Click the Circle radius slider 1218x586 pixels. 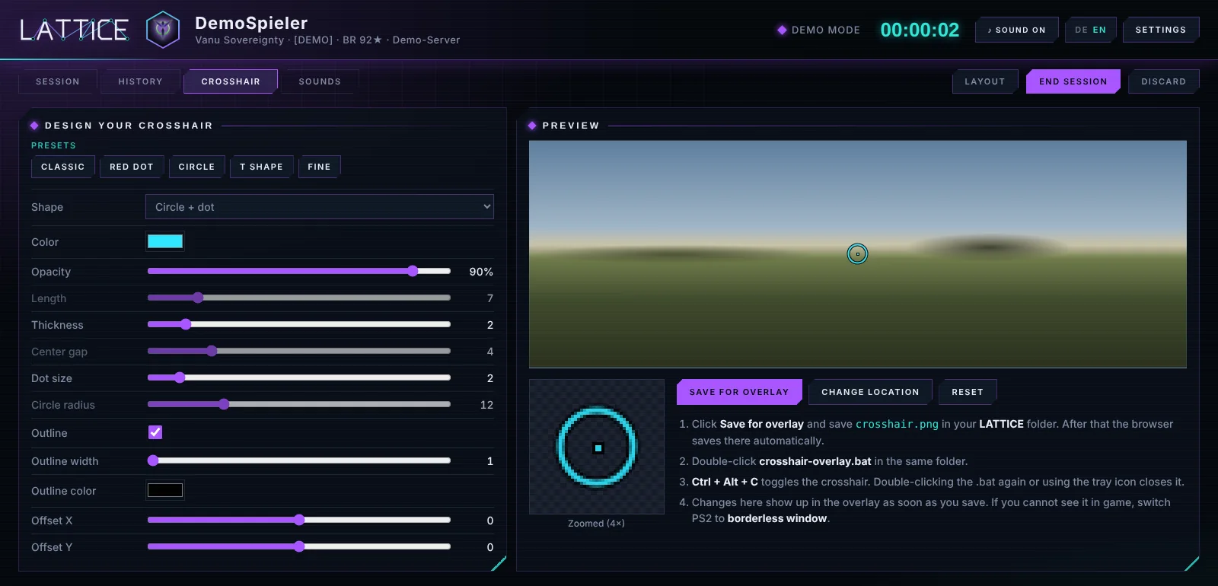pyautogui.click(x=299, y=404)
